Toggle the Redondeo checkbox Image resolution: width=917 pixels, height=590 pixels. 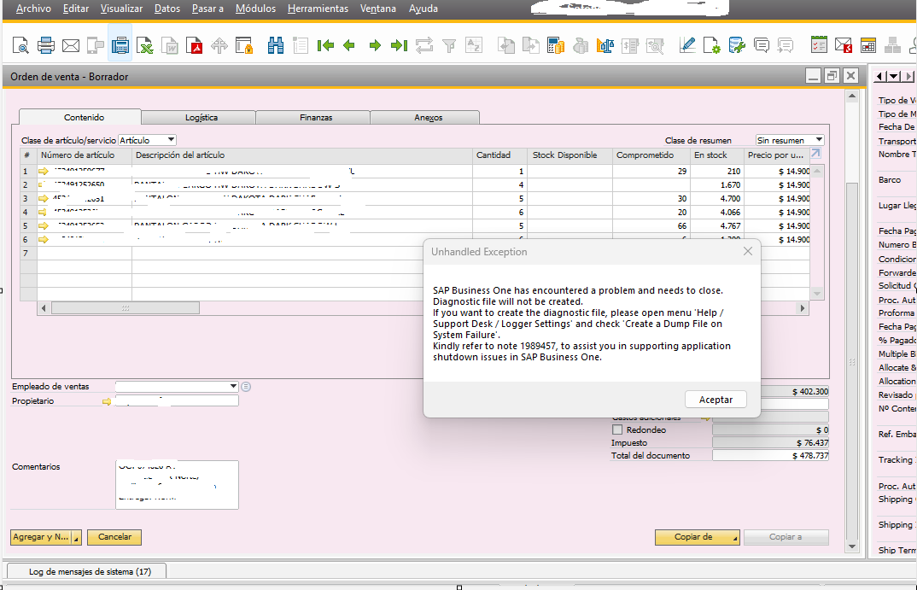pos(617,430)
